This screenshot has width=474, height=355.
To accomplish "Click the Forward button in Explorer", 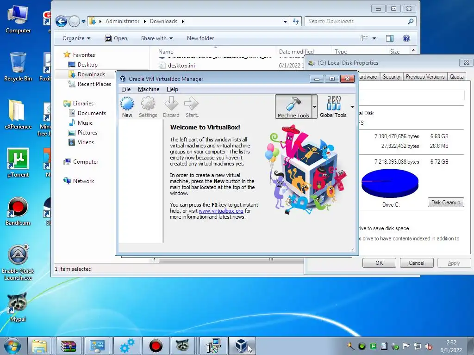I will click(74, 21).
